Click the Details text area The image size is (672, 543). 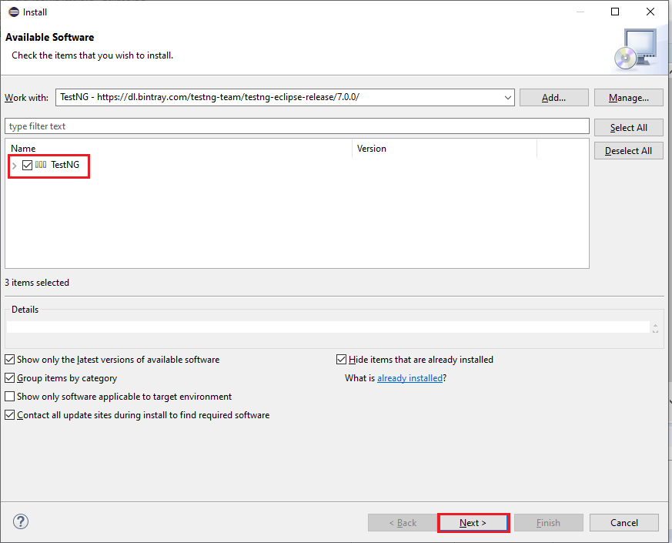[x=328, y=327]
